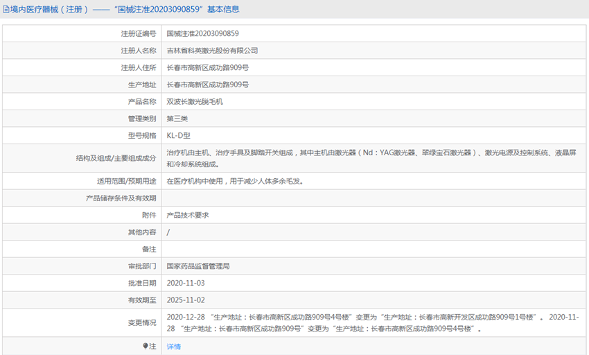Click the empty 备注 value cell
This screenshot has width=589, height=355.
(374, 249)
